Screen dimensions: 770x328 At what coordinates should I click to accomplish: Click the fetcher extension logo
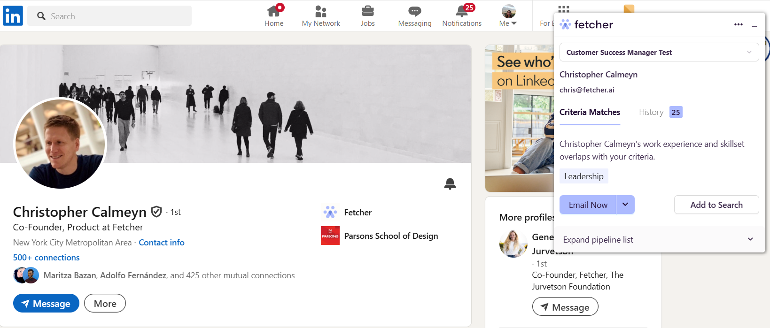click(x=587, y=24)
